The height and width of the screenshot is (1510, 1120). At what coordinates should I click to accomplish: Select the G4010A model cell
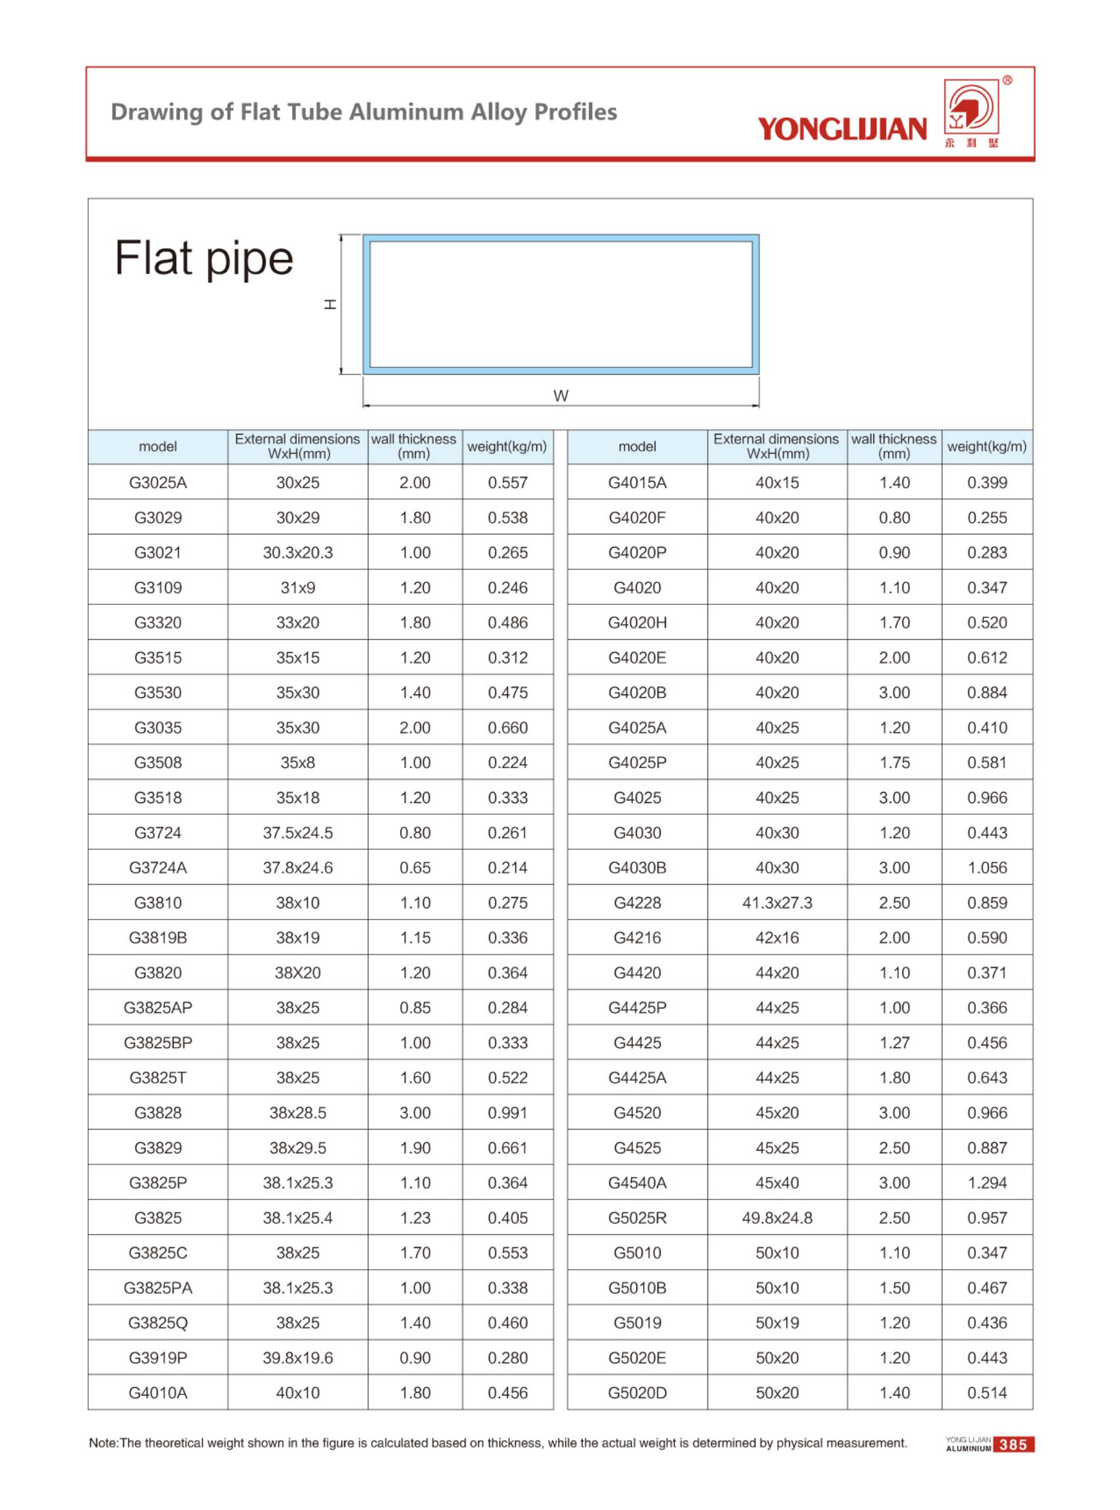(158, 1393)
